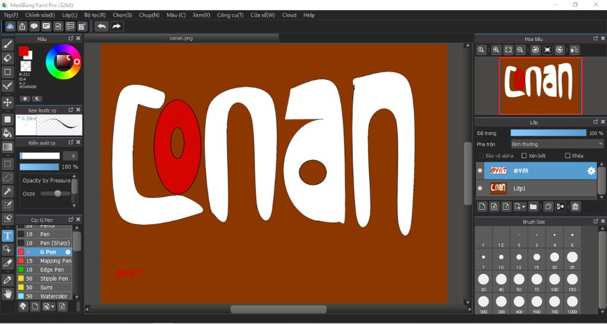Screen dimensions: 607x324
Task: Enable the Khóa lock checkbox
Action: coord(567,156)
